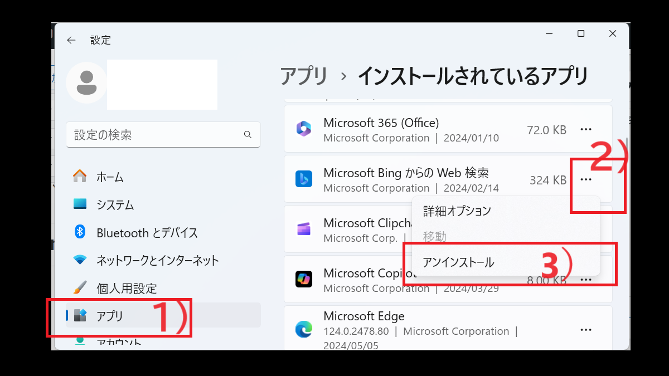Click the アプリ breadcrumb link
669x376 pixels.
pos(304,76)
